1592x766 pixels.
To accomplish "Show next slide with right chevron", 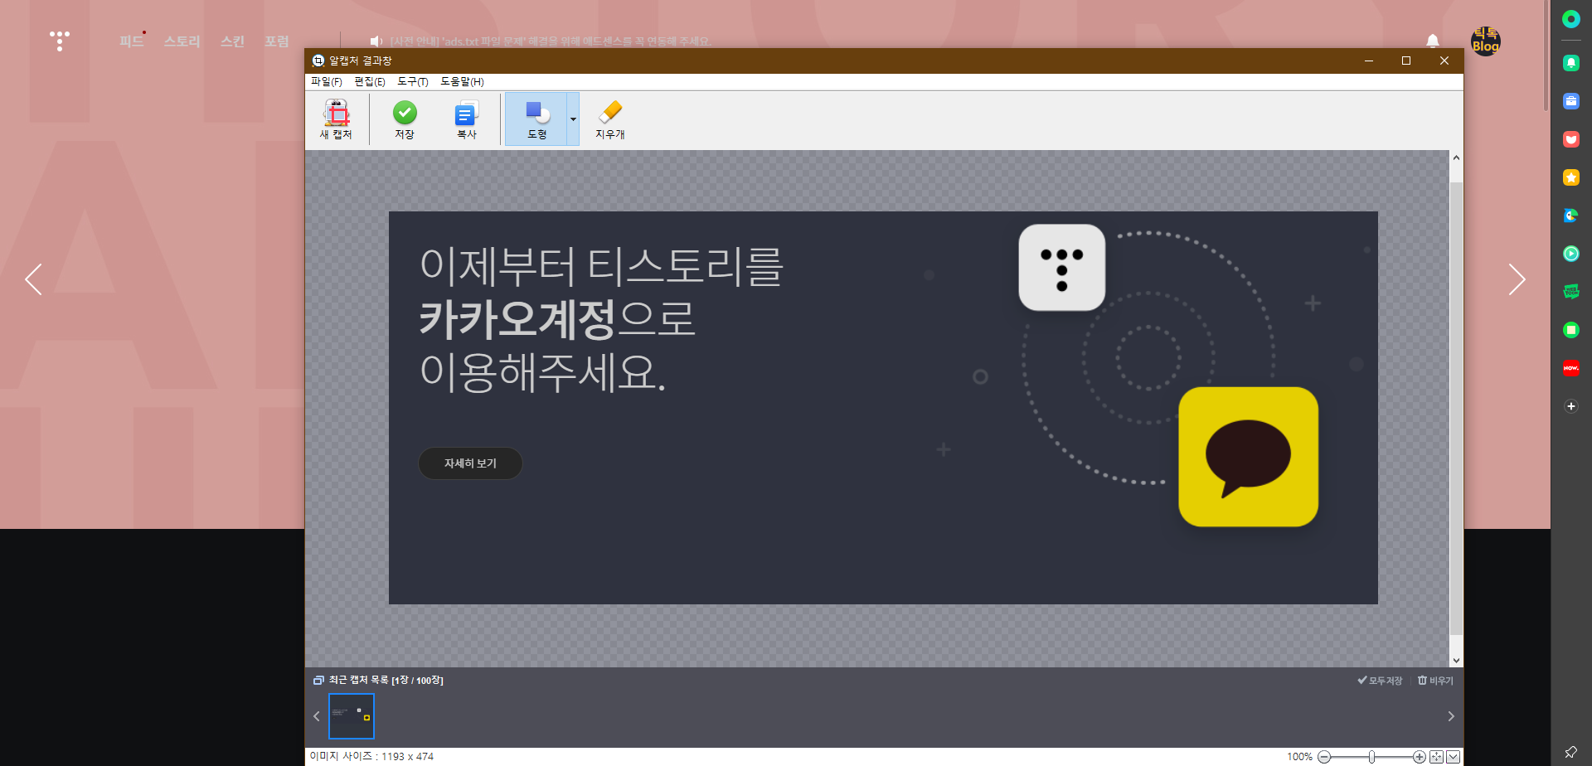I will 1517,279.
